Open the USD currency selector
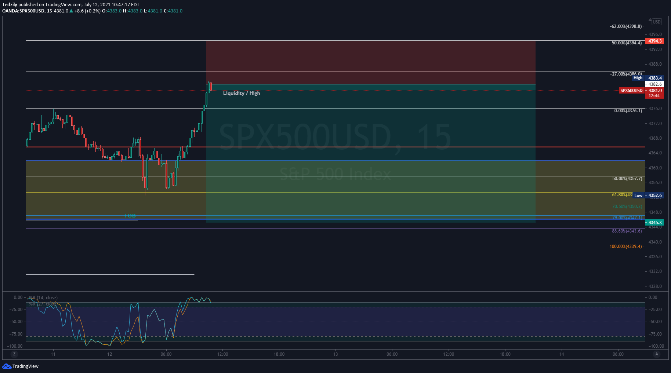 coord(657,22)
